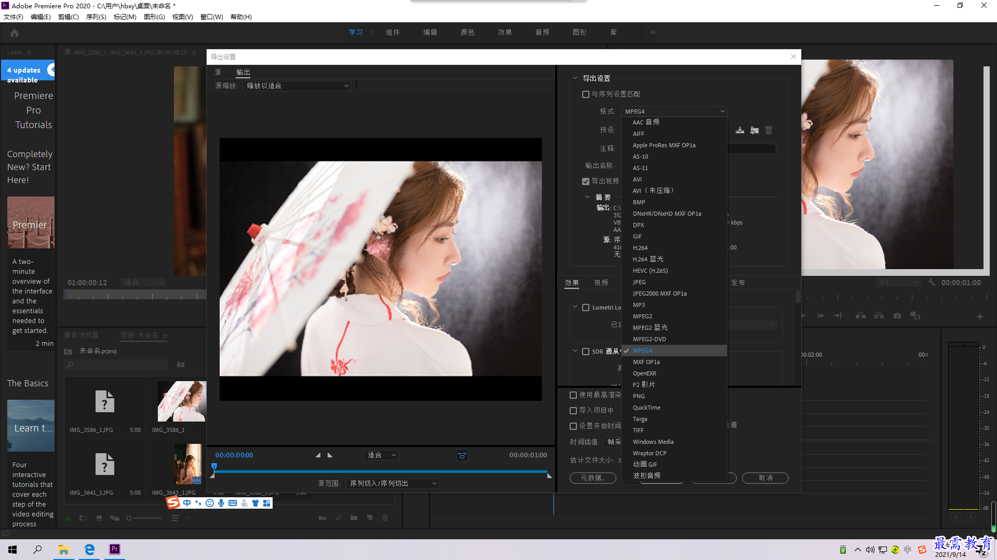Click the export settings vertical scrollbar
Screen dimensions: 997x560
(798, 297)
